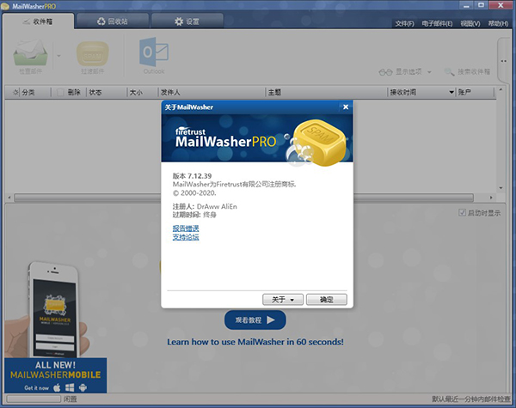Close the 关于MailWasher dialog
The image size is (516, 408).
tap(346, 107)
